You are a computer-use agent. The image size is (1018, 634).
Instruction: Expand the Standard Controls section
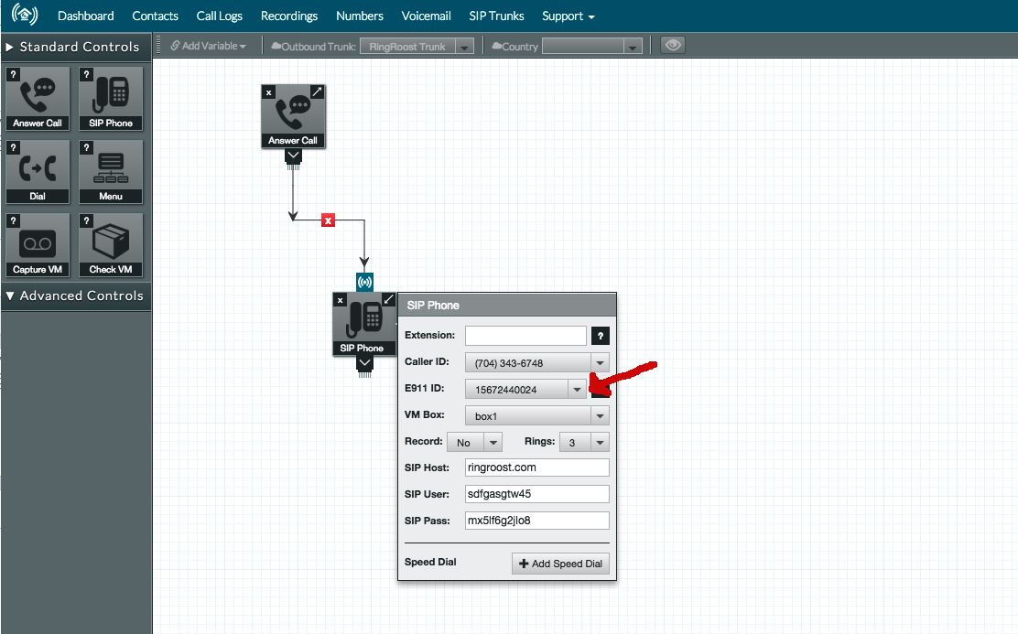coord(73,47)
